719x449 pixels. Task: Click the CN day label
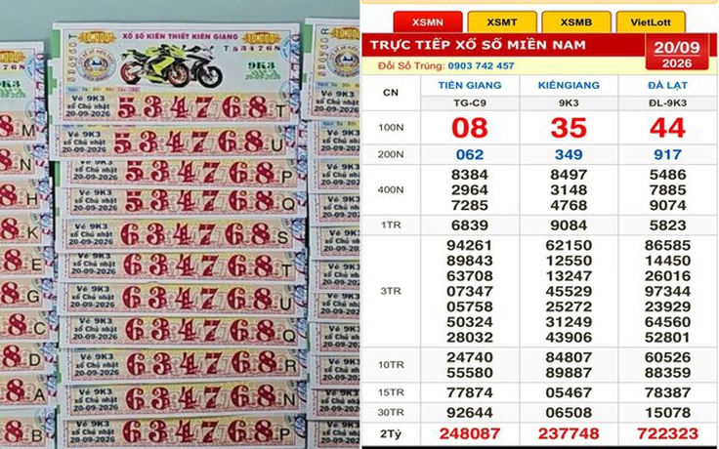(391, 93)
